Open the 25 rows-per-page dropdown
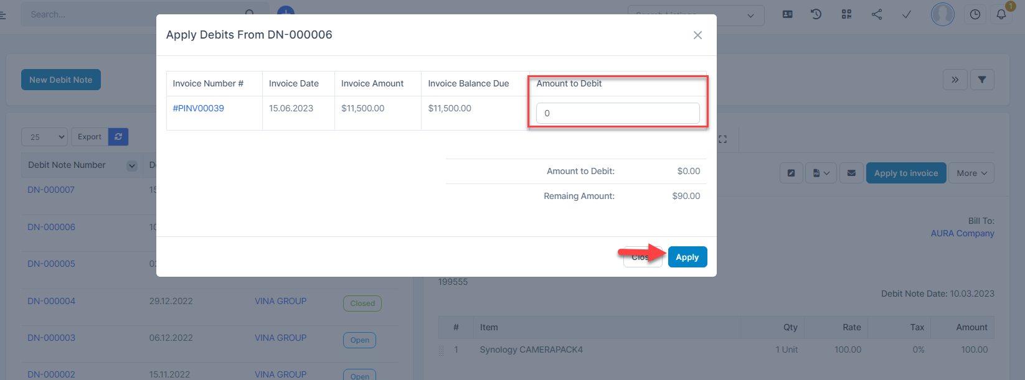 [44, 137]
